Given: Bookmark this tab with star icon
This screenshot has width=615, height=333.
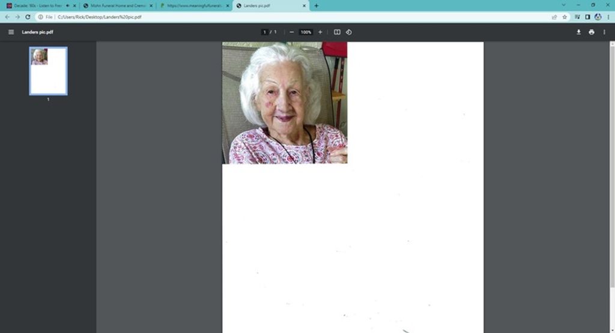Looking at the screenshot, I should (x=565, y=17).
